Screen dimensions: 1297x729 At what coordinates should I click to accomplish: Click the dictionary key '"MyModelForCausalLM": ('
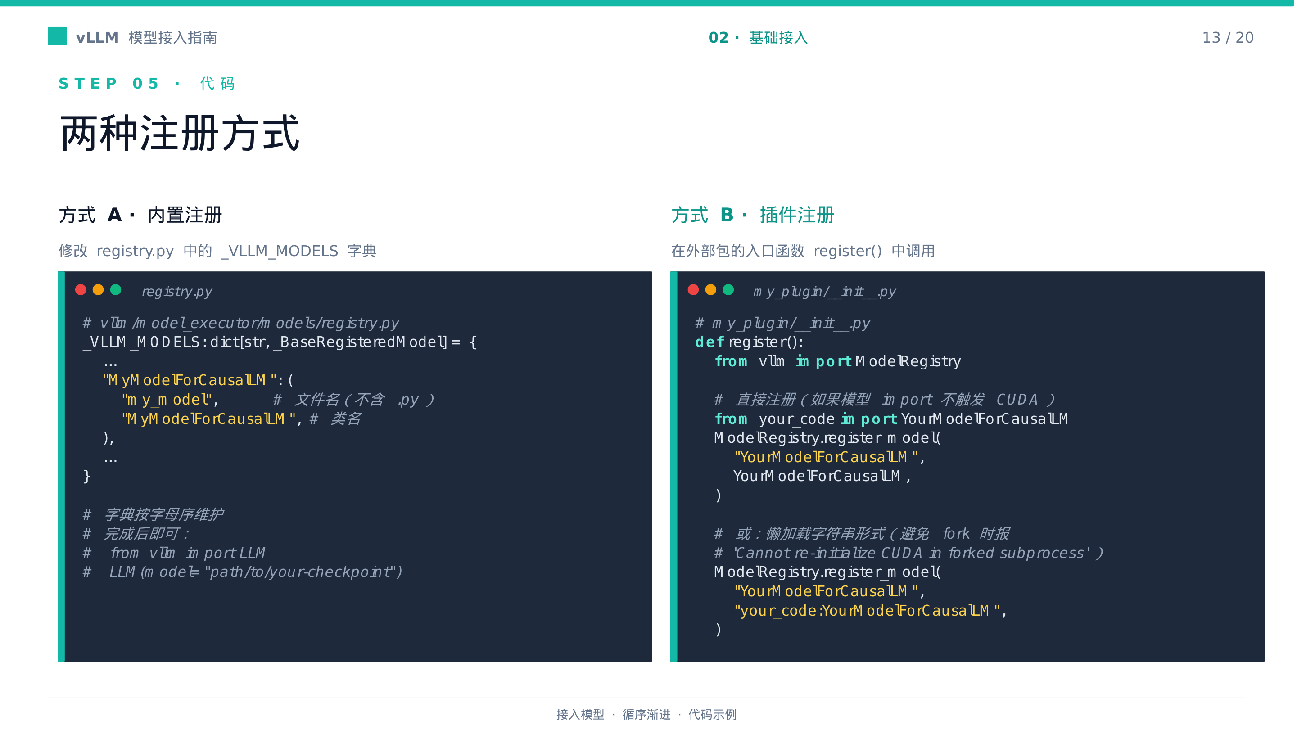199,381
